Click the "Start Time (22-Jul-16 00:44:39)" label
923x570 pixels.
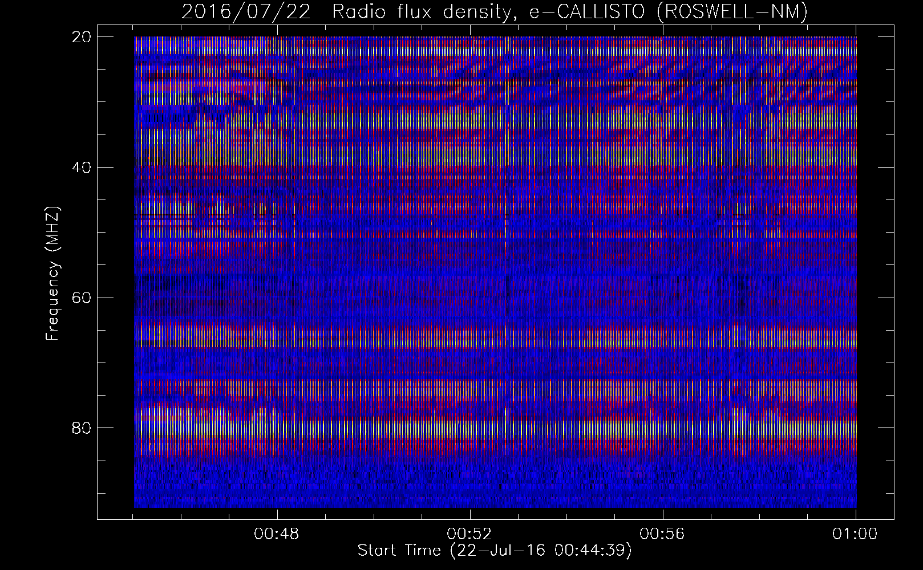pyautogui.click(x=495, y=551)
